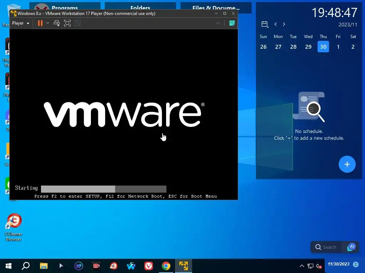365x273 pixels.
Task: Select highlighted Thursday 30 in calendar
Action: tap(323, 47)
